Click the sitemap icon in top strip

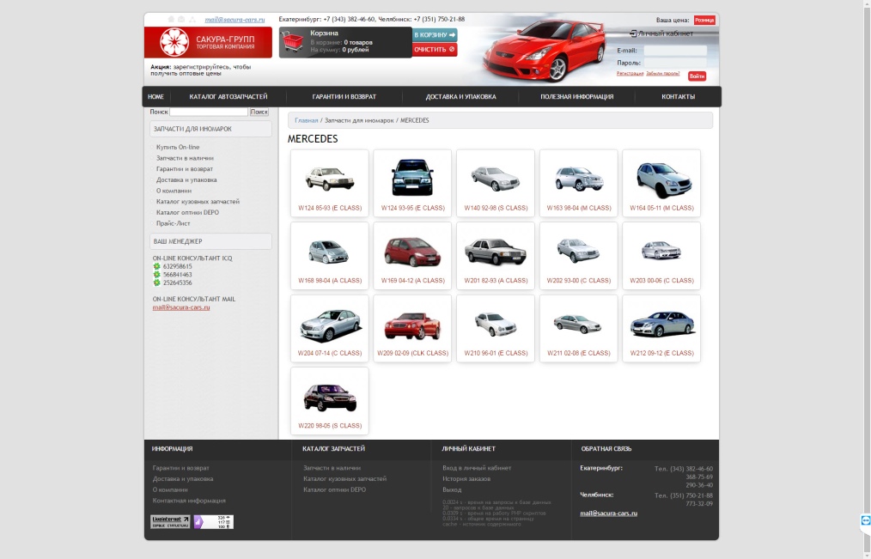(192, 20)
